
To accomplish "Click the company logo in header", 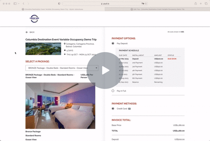I will click(35, 19).
